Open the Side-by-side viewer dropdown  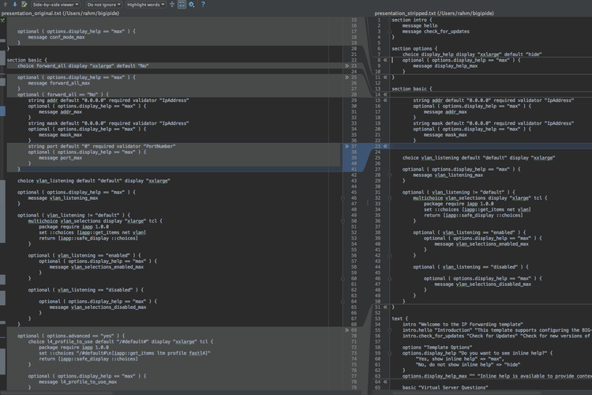coord(54,4)
